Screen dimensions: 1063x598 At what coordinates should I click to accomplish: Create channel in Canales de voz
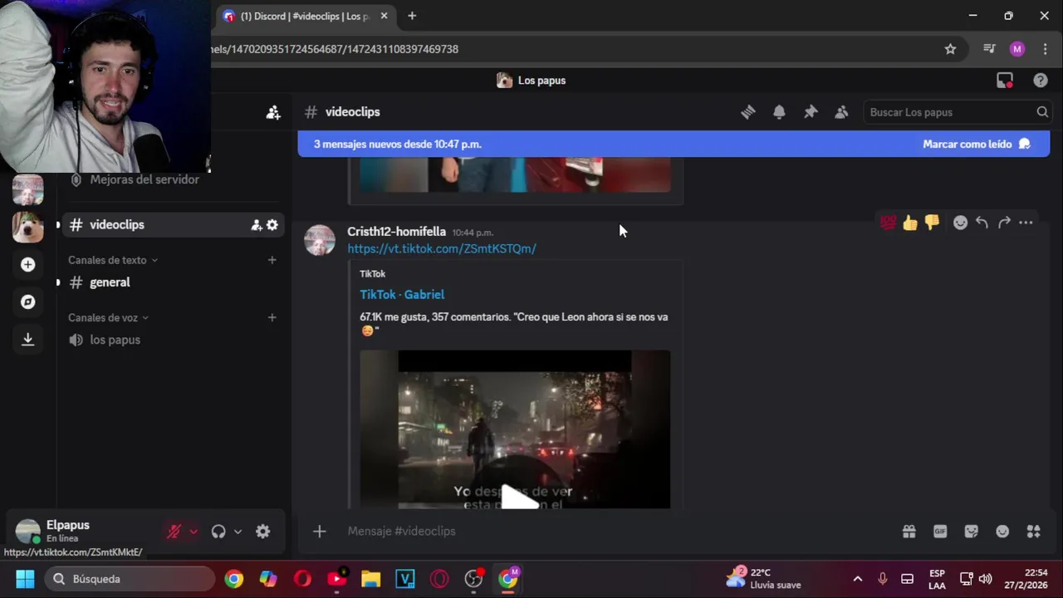click(x=272, y=317)
